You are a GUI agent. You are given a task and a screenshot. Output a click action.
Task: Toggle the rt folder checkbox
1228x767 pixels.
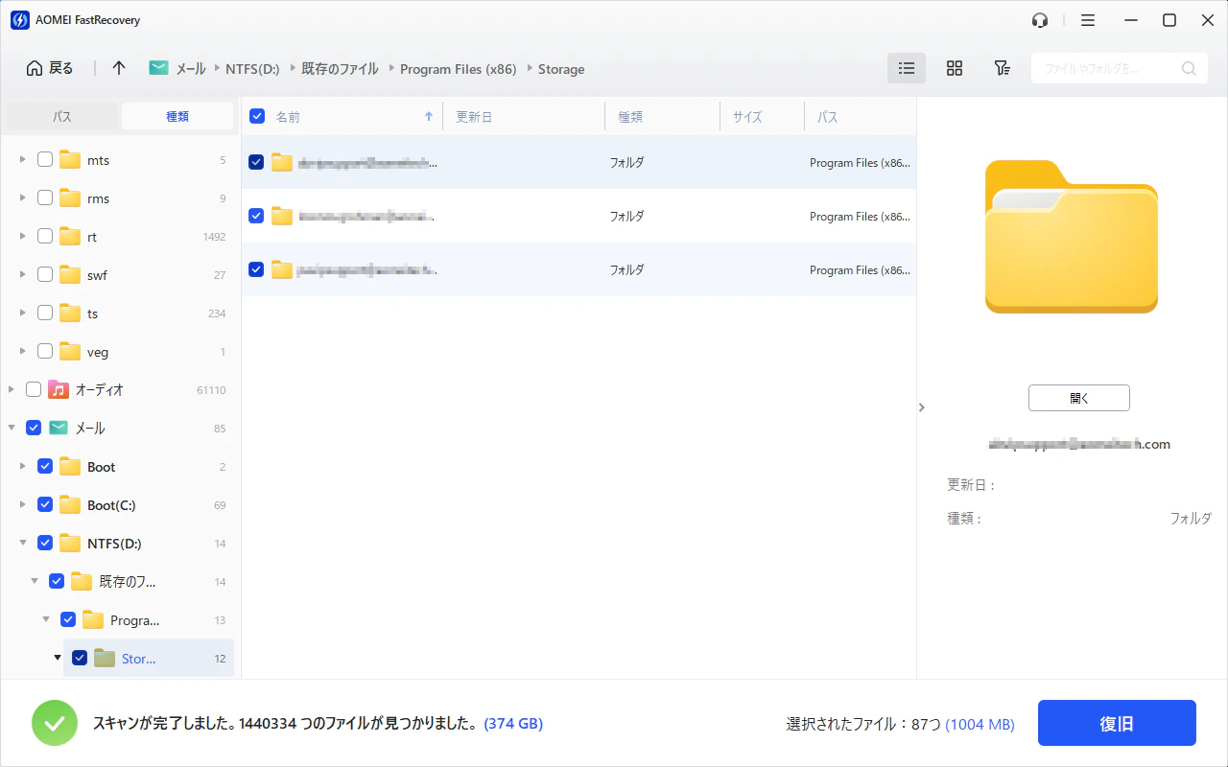45,237
